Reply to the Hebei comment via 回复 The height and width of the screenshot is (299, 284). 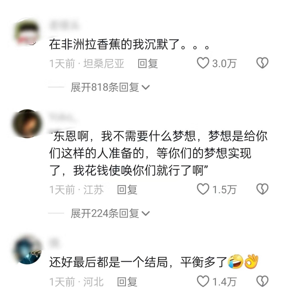(127, 282)
